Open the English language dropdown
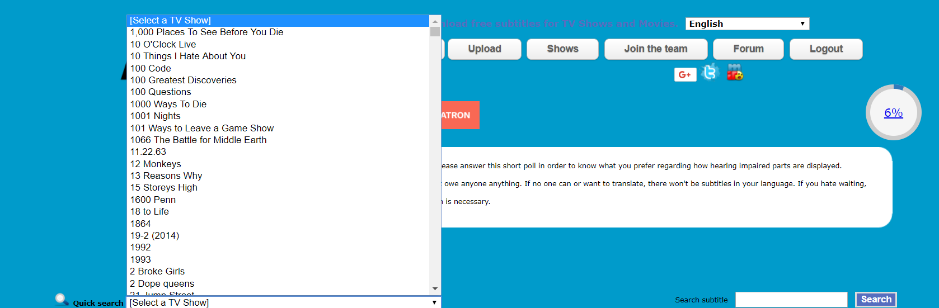 pyautogui.click(x=746, y=24)
